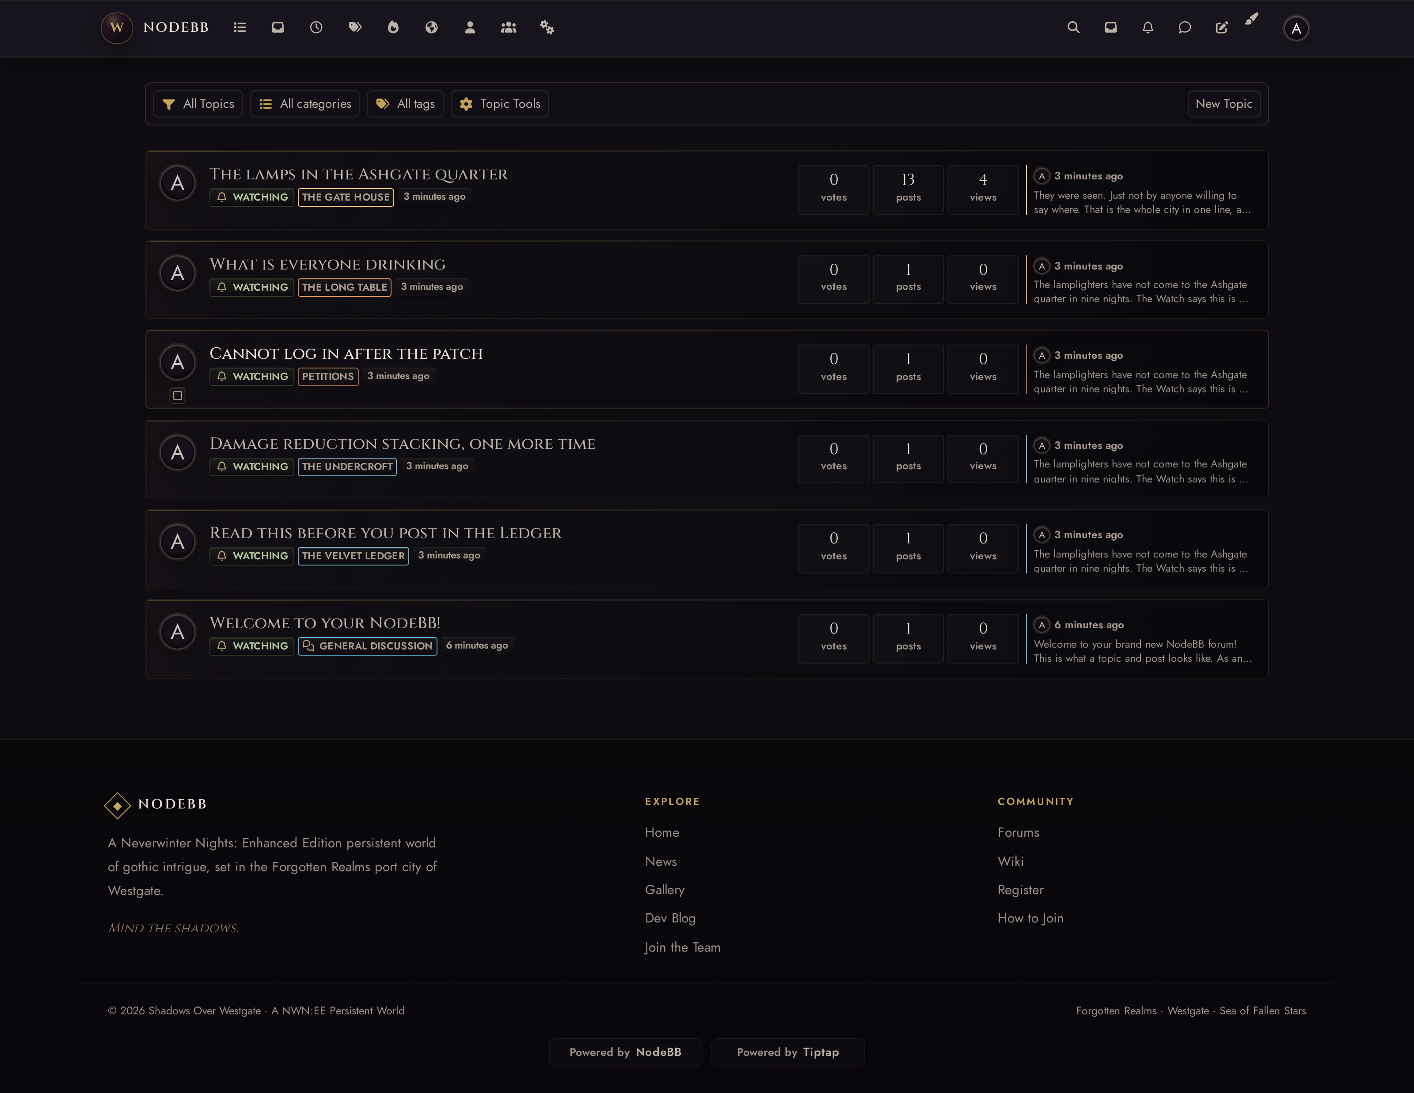Screen dimensions: 1414x1093
Task: Open Read this before you post topic
Action: 386,533
